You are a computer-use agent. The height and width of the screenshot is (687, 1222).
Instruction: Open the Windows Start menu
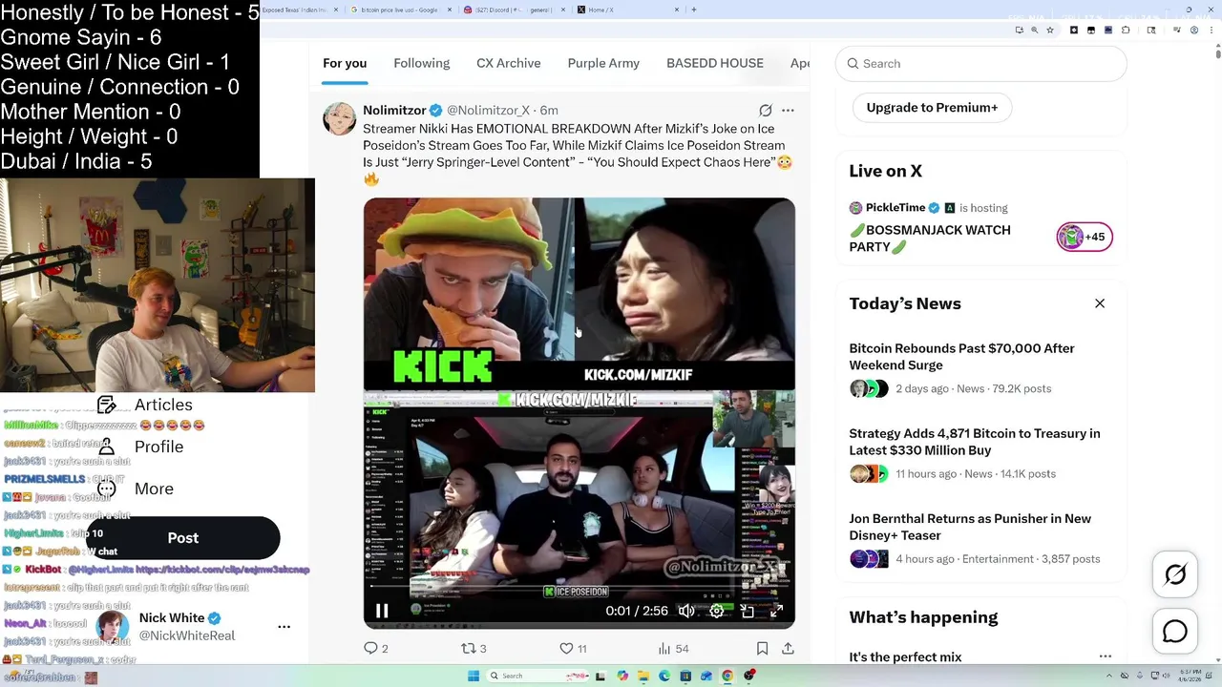coord(474,676)
